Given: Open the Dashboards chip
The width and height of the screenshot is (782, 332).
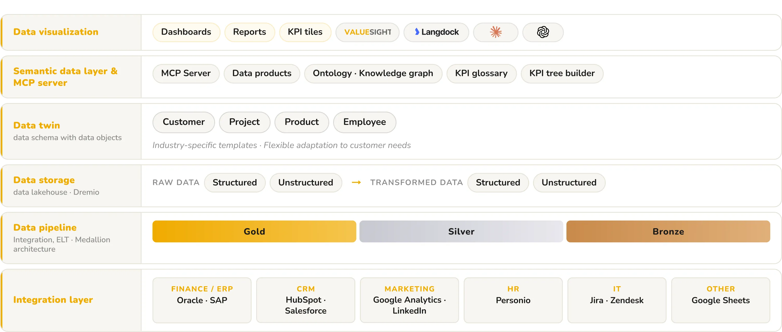Looking at the screenshot, I should [x=186, y=32].
